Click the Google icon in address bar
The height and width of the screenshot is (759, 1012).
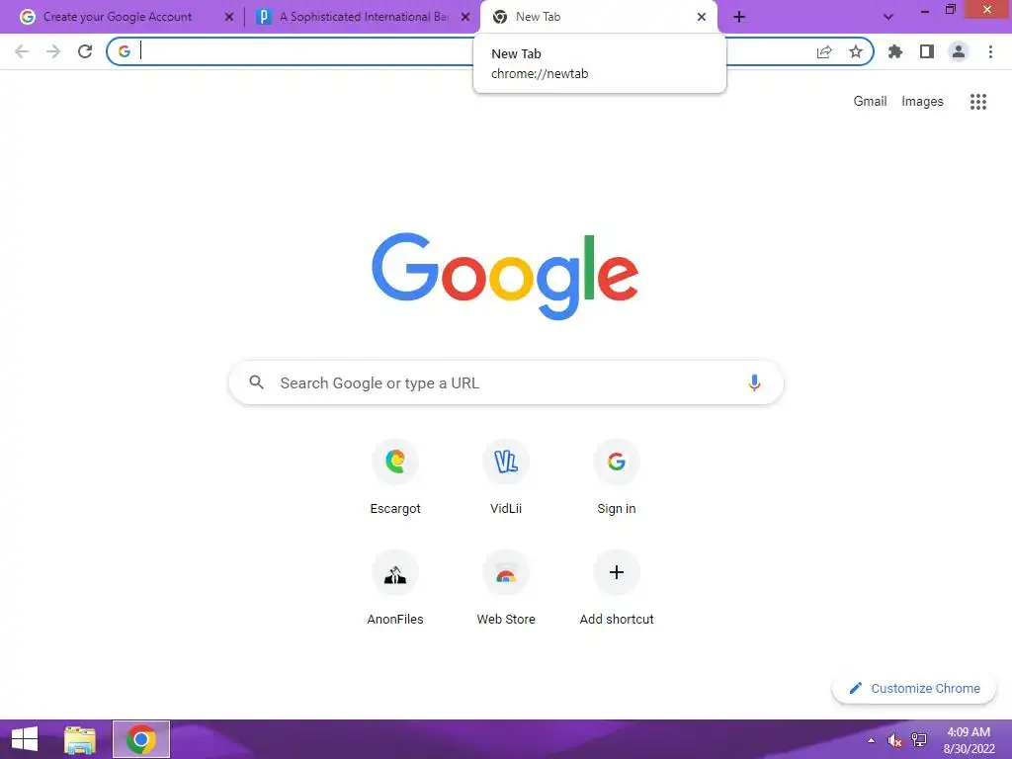point(124,51)
